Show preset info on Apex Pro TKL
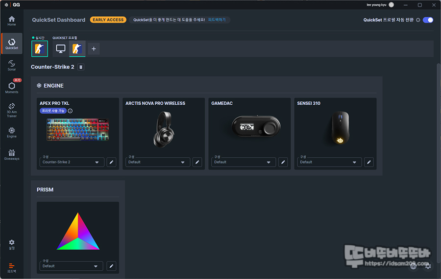Image resolution: width=441 pixels, height=279 pixels. click(70, 111)
